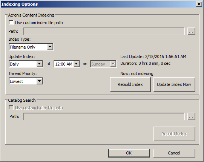Screen dimensions: 204x162
Task: Close the Indexing Options window
Action: (199, 4)
